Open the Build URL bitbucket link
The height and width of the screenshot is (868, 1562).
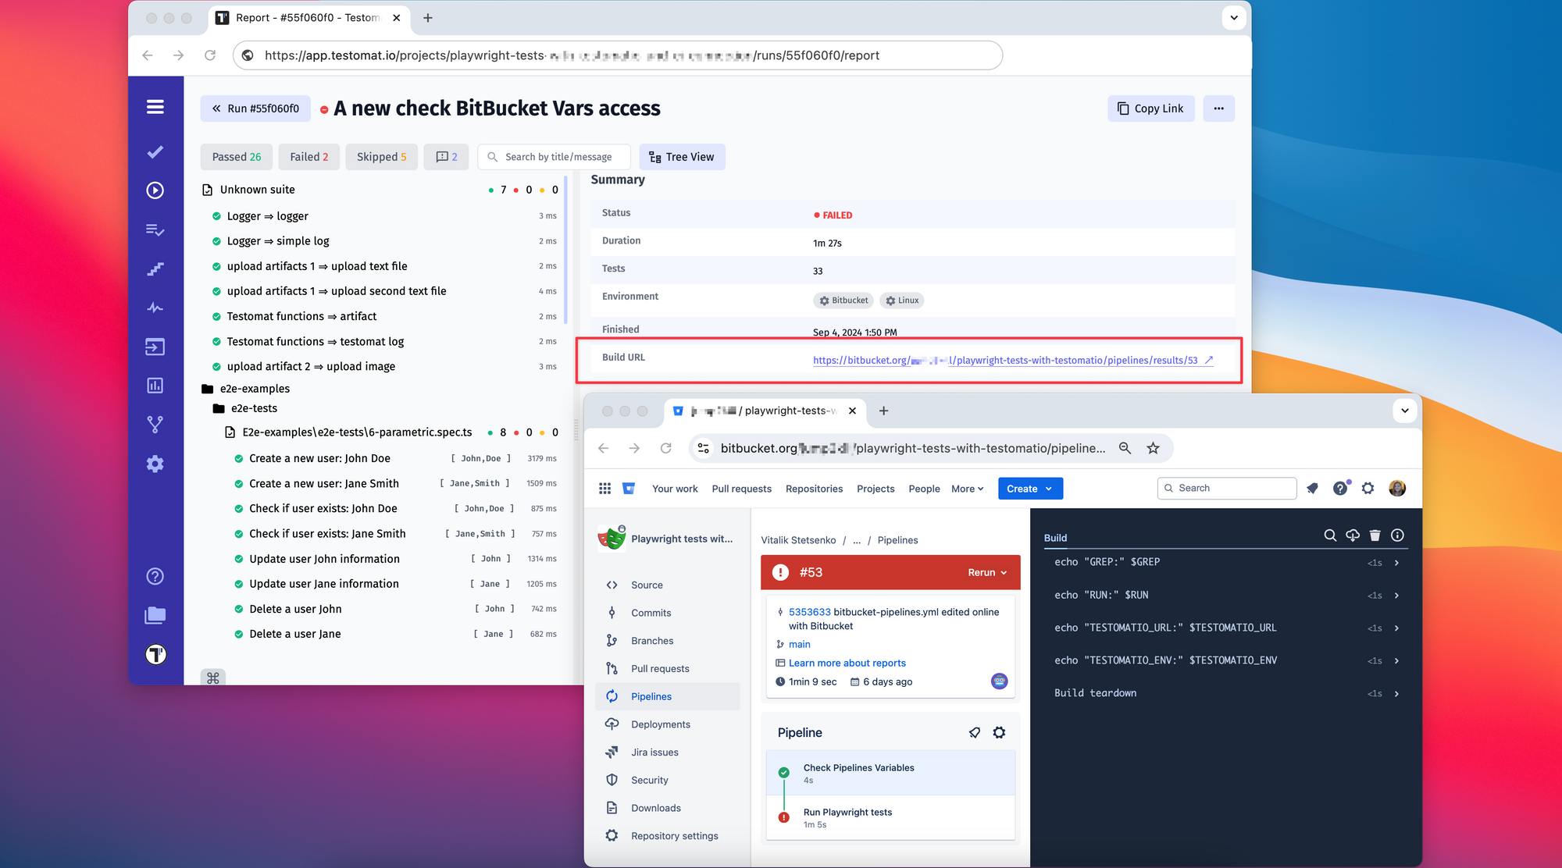(x=1012, y=360)
